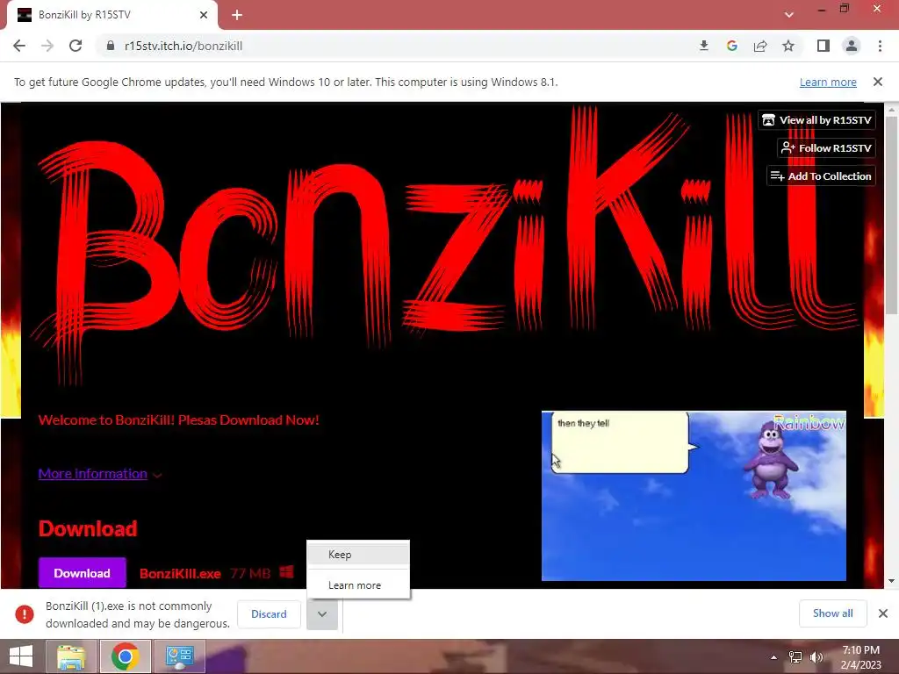Click the BonziKill banner logo image
This screenshot has height=674, width=899.
(x=444, y=247)
